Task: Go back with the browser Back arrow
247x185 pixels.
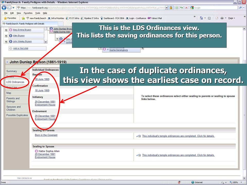Action: point(4,7)
